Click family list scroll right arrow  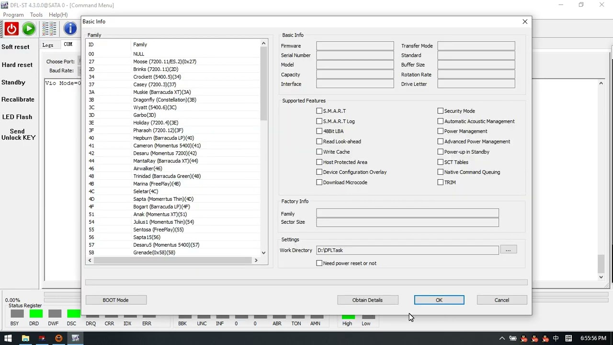(x=256, y=260)
